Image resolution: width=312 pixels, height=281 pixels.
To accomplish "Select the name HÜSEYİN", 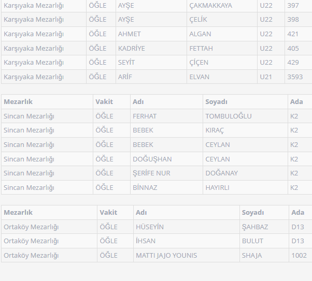I will 150,227.
